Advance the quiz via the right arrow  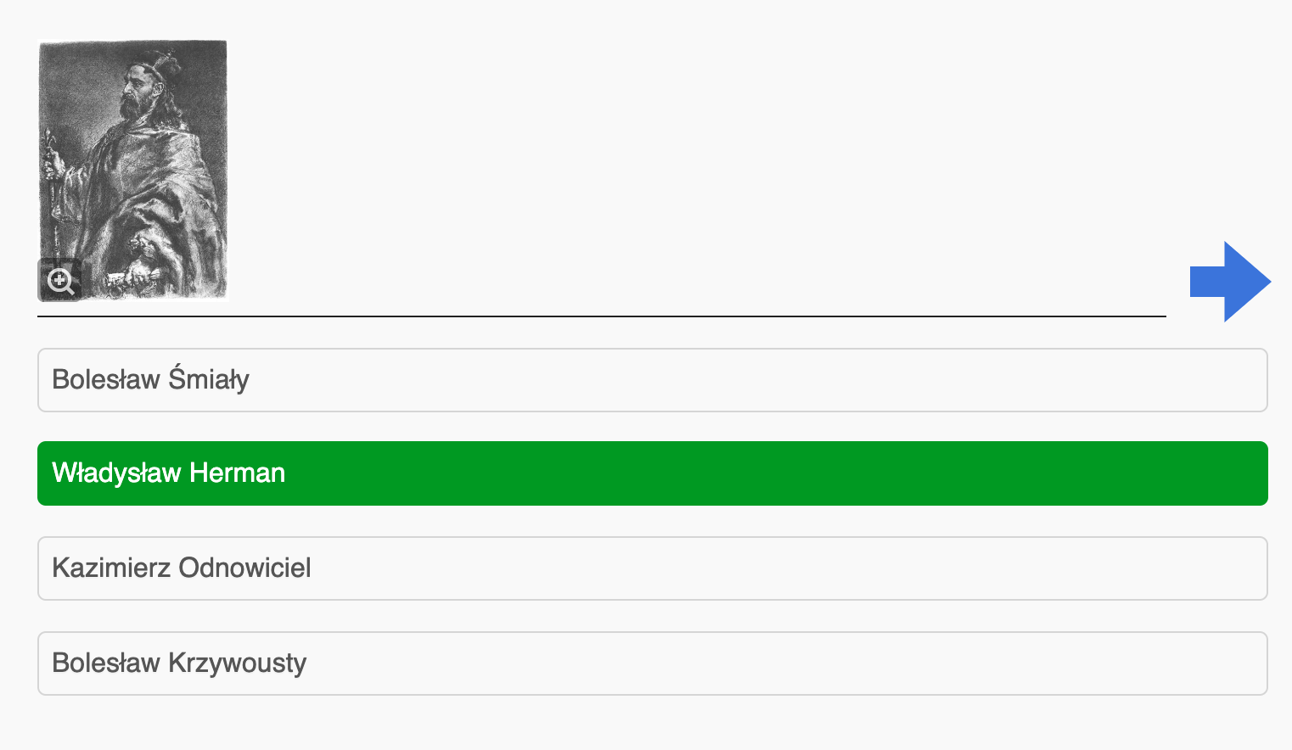tap(1230, 282)
